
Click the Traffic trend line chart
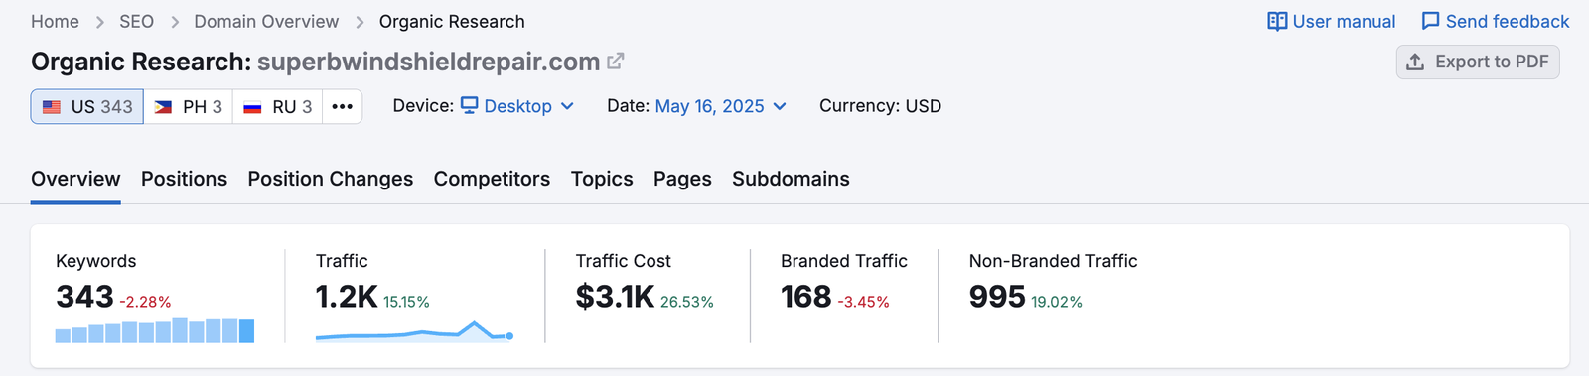click(414, 331)
